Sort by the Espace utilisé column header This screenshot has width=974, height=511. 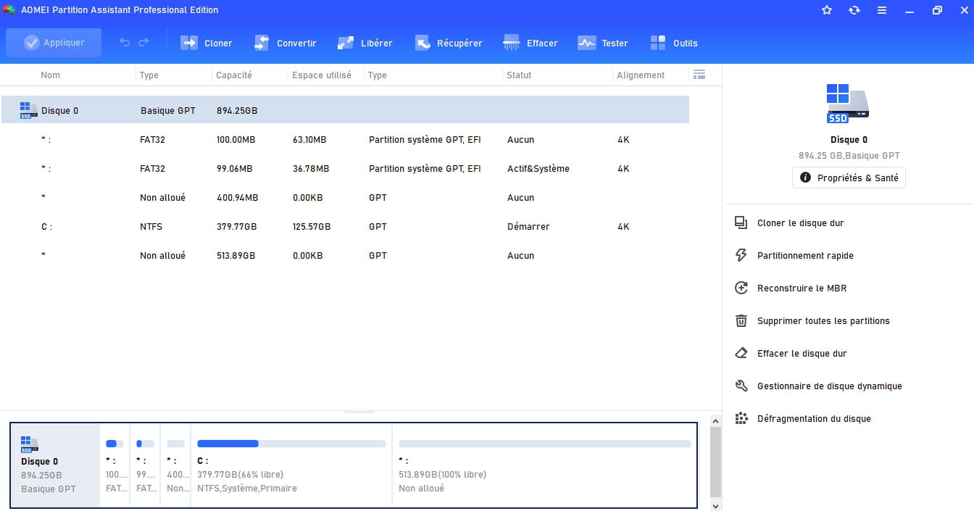[x=322, y=75]
